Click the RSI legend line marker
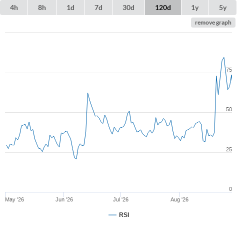Screen dimensions: 237x228 pyautogui.click(x=112, y=215)
